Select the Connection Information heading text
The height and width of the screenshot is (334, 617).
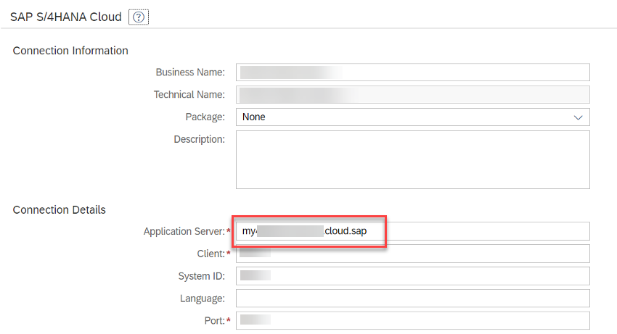70,51
